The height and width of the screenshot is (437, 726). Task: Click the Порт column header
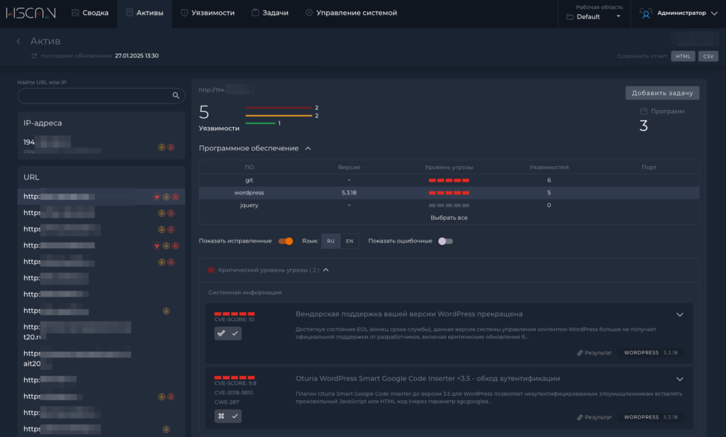click(x=649, y=167)
